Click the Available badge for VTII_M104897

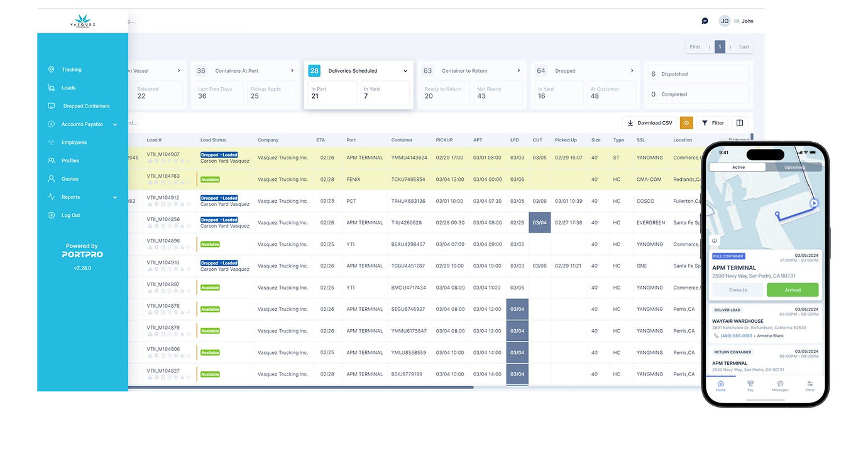[210, 288]
